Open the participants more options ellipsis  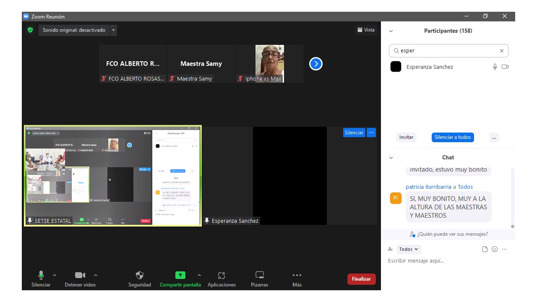point(494,137)
